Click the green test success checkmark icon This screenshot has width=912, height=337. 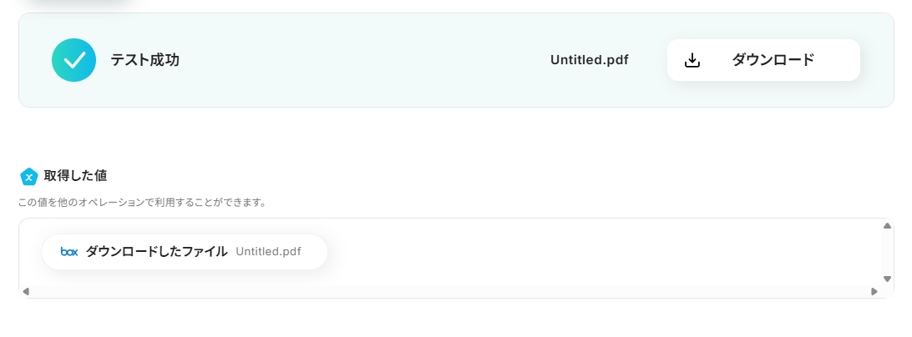point(73,60)
